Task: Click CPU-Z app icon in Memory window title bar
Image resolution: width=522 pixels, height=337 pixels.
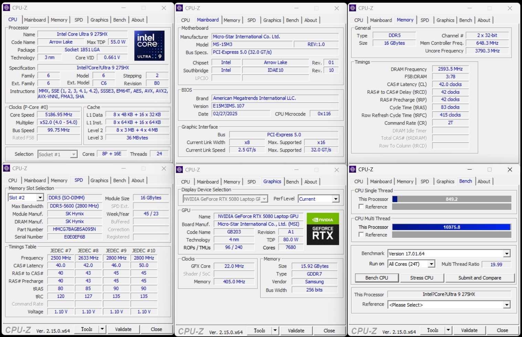Action: pos(353,8)
